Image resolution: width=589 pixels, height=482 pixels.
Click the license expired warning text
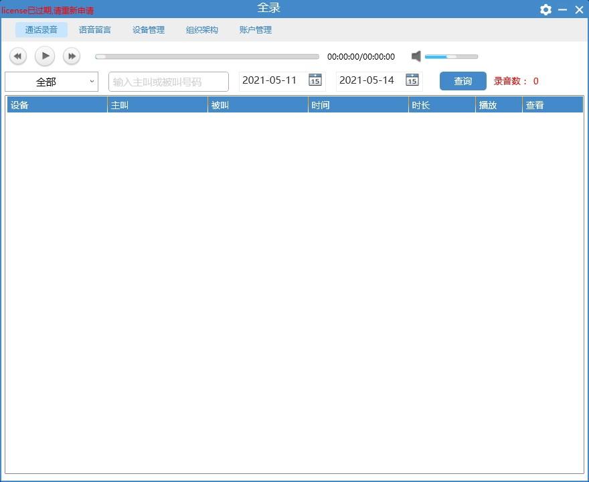click(48, 11)
